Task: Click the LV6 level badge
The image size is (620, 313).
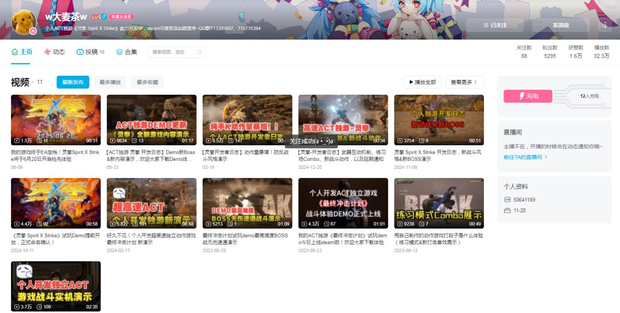Action: (99, 17)
